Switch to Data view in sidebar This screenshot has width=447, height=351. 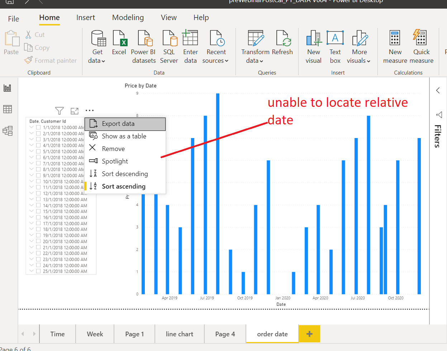pyautogui.click(x=8, y=109)
